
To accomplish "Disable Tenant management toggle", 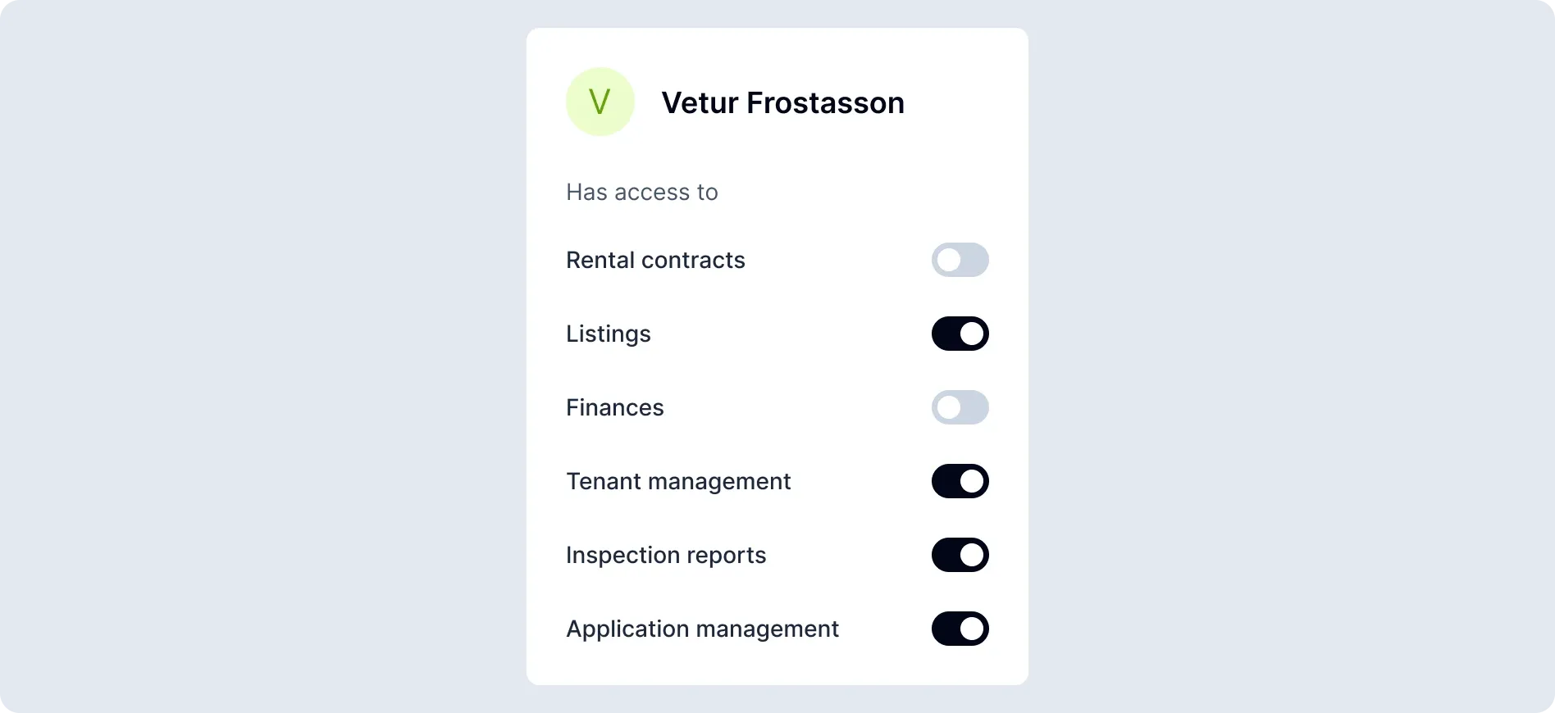I will [x=960, y=481].
